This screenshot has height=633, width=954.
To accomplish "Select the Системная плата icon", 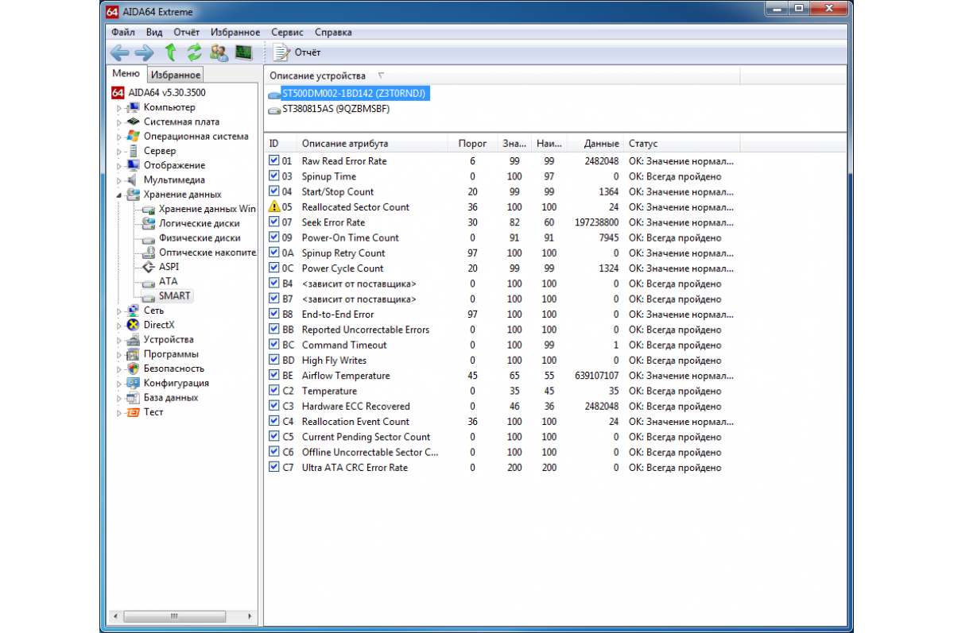I will tap(134, 122).
